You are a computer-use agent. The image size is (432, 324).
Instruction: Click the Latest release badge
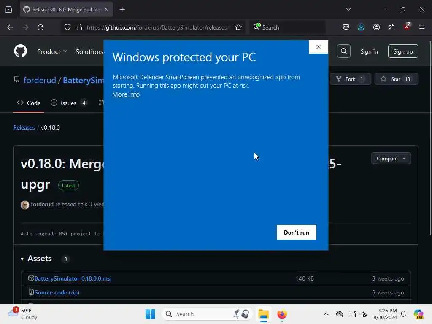(x=68, y=186)
